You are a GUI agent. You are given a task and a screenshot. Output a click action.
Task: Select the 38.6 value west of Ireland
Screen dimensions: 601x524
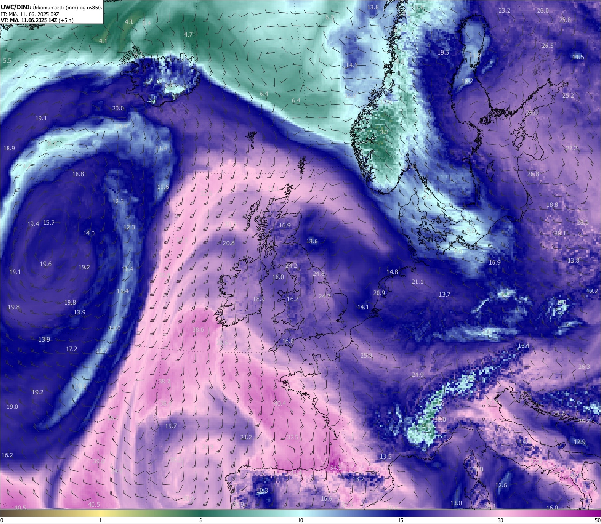tap(198, 330)
